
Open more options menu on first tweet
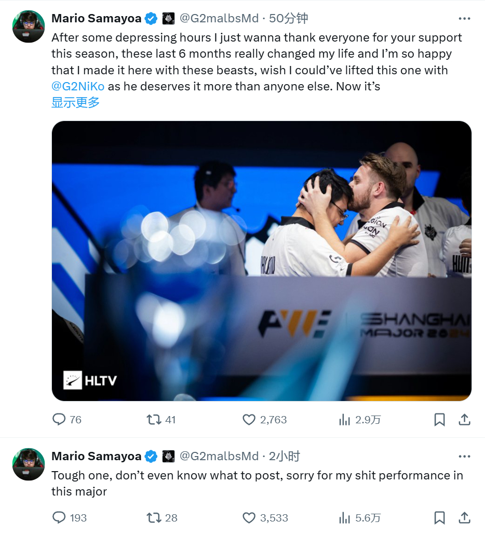coord(464,19)
